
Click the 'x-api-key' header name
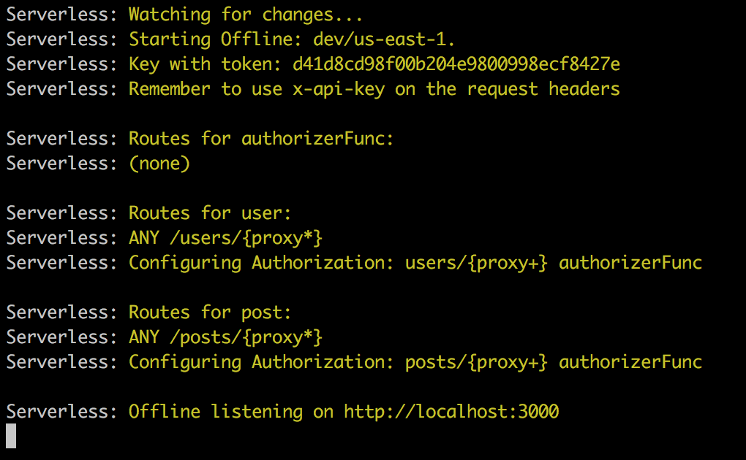pos(339,89)
